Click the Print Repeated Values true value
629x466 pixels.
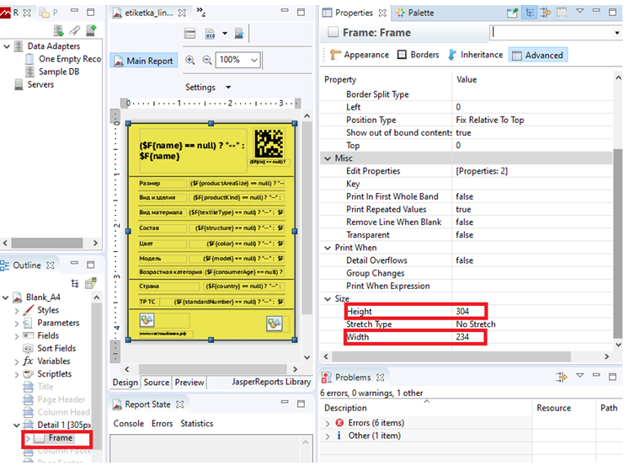[x=463, y=210]
